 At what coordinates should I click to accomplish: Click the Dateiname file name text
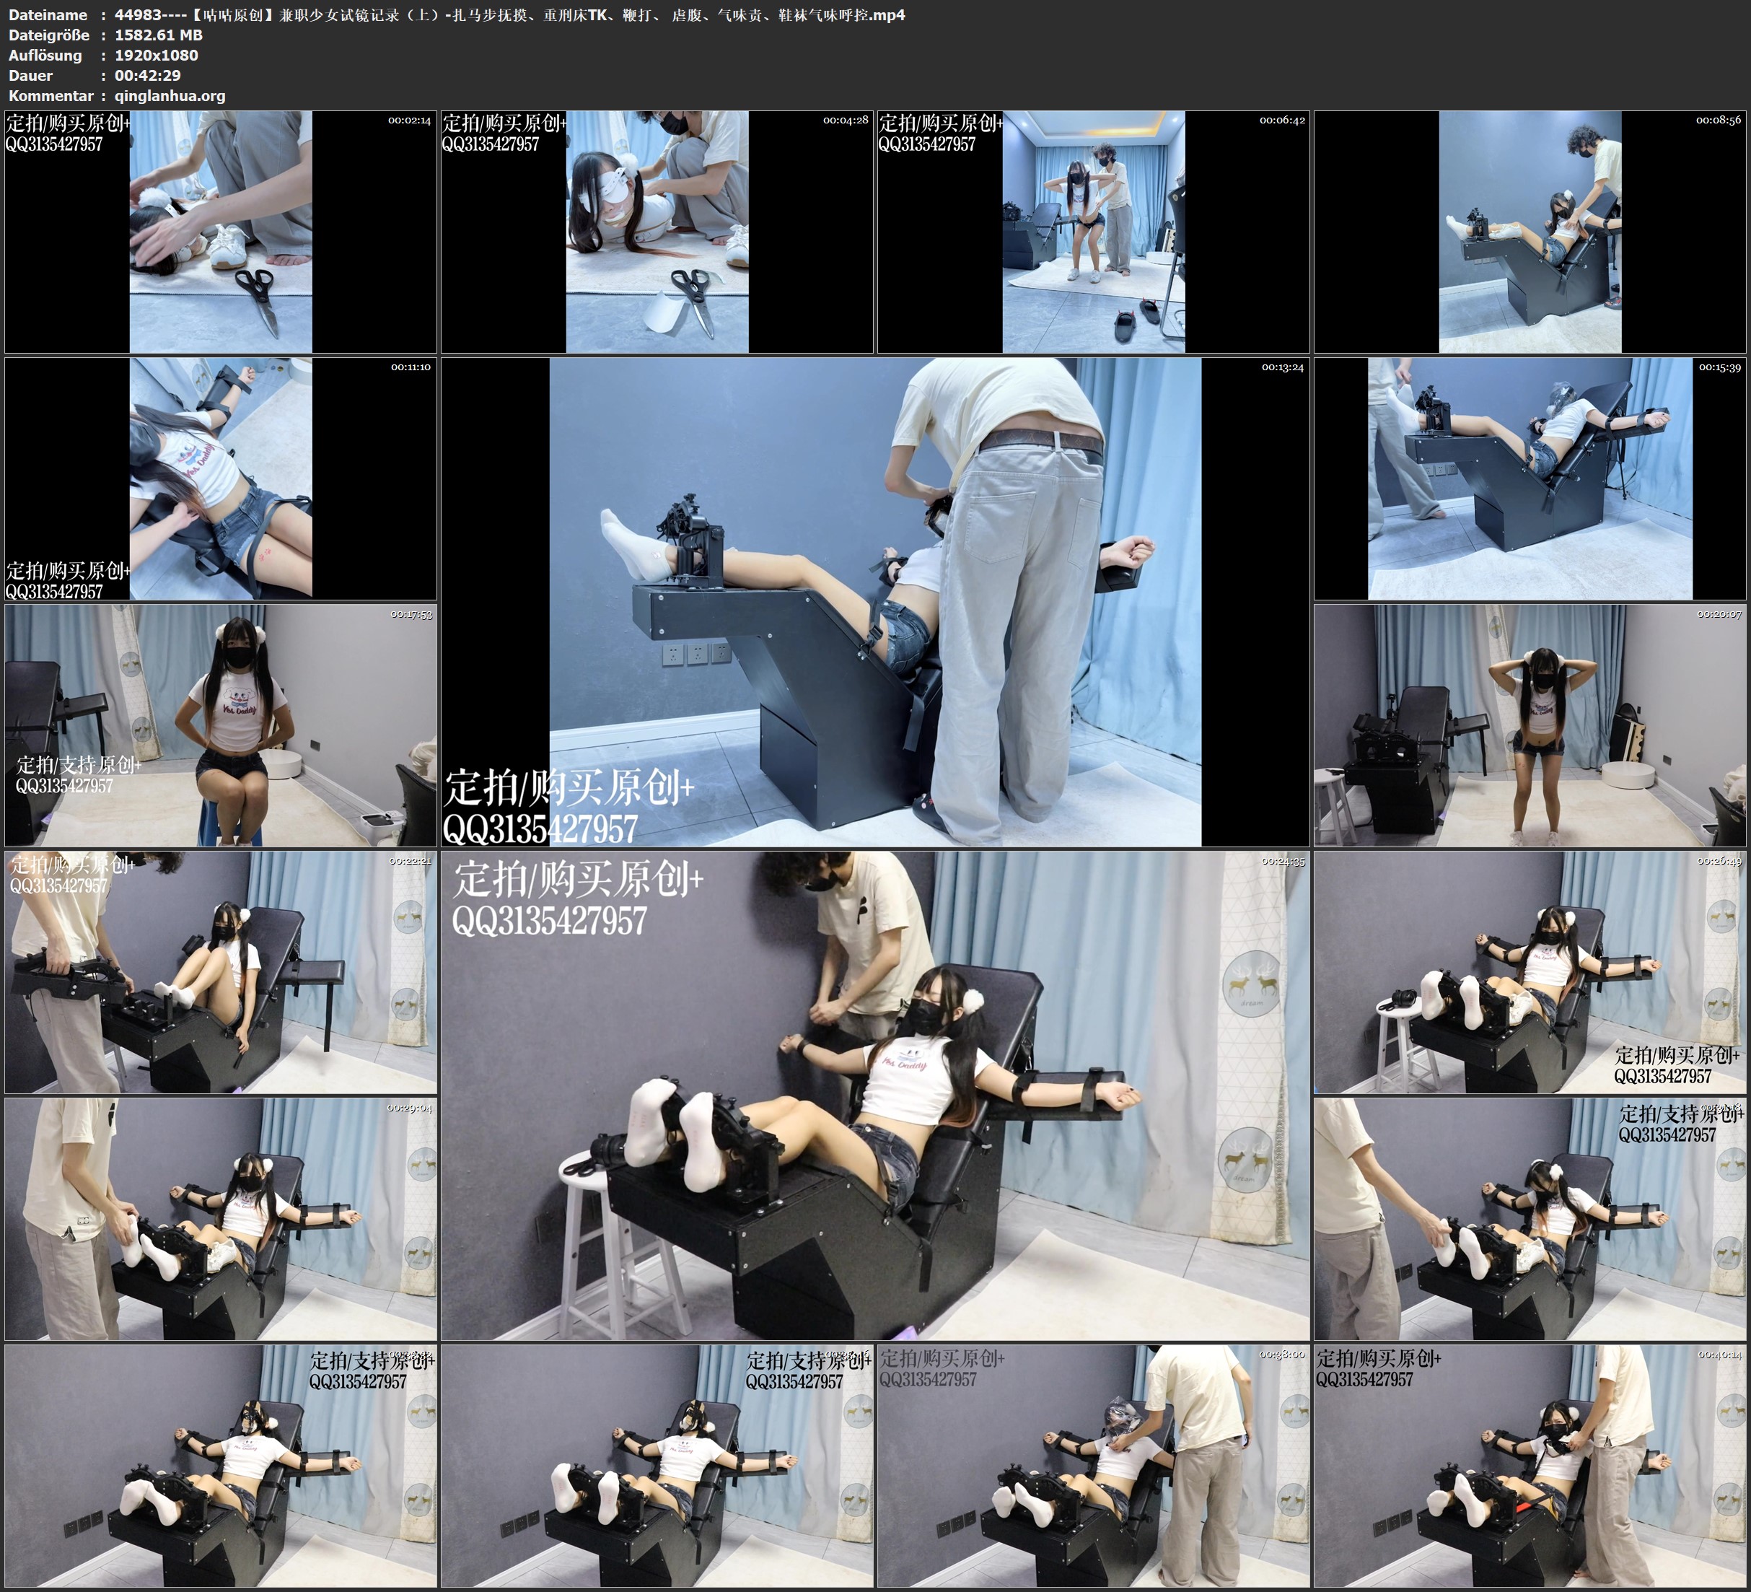pyautogui.click(x=509, y=14)
